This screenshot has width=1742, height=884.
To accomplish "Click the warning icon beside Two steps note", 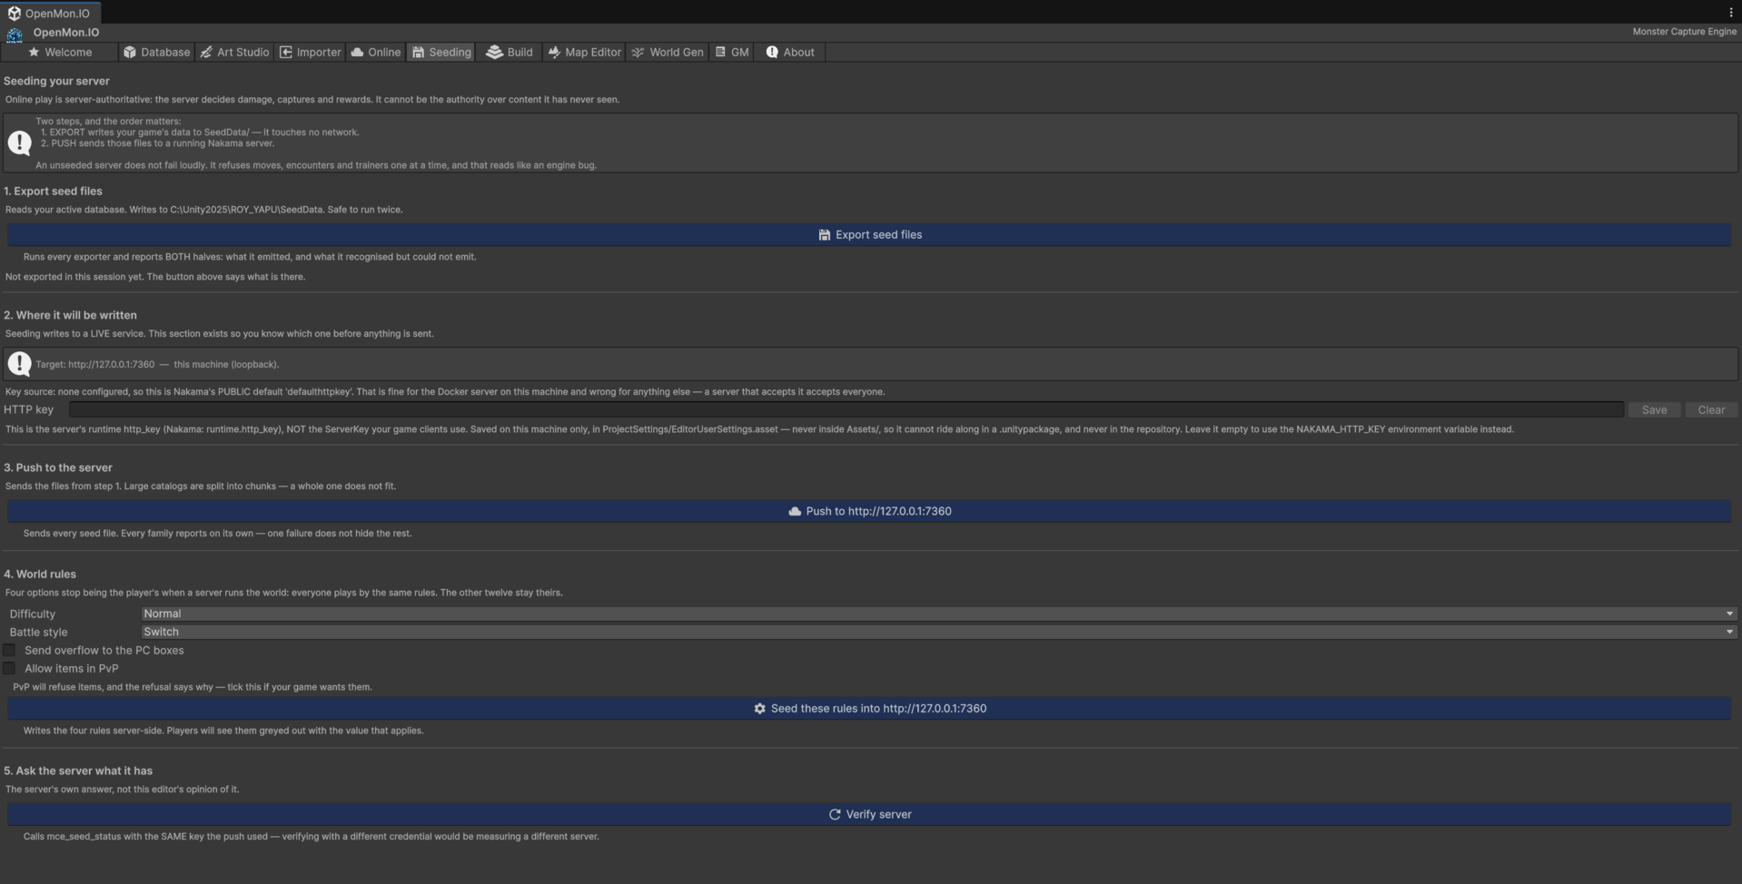I will (19, 142).
